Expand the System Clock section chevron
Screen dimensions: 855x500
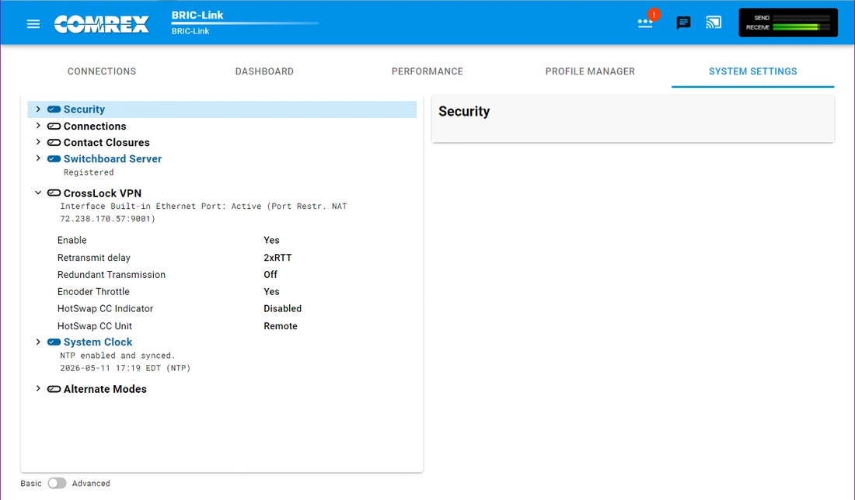pyautogui.click(x=38, y=342)
